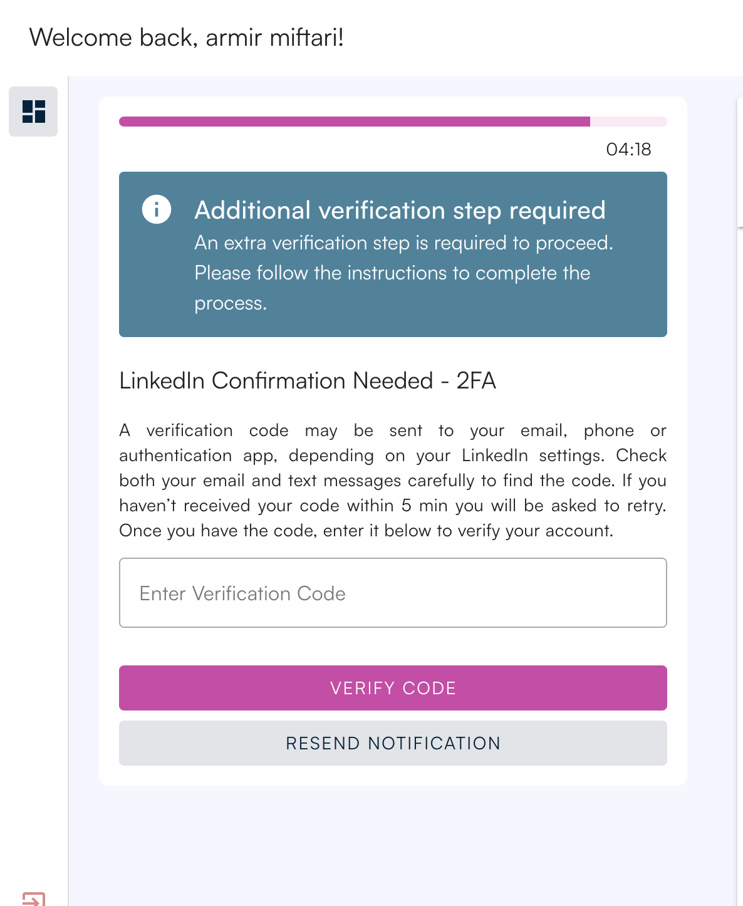Image resolution: width=743 pixels, height=906 pixels.
Task: Click the info circle icon in banner
Action: (157, 209)
